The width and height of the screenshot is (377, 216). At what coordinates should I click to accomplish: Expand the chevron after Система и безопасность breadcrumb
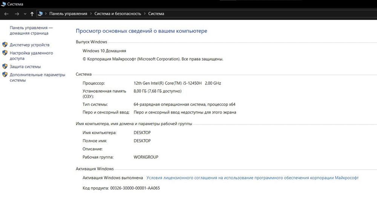tap(144, 14)
